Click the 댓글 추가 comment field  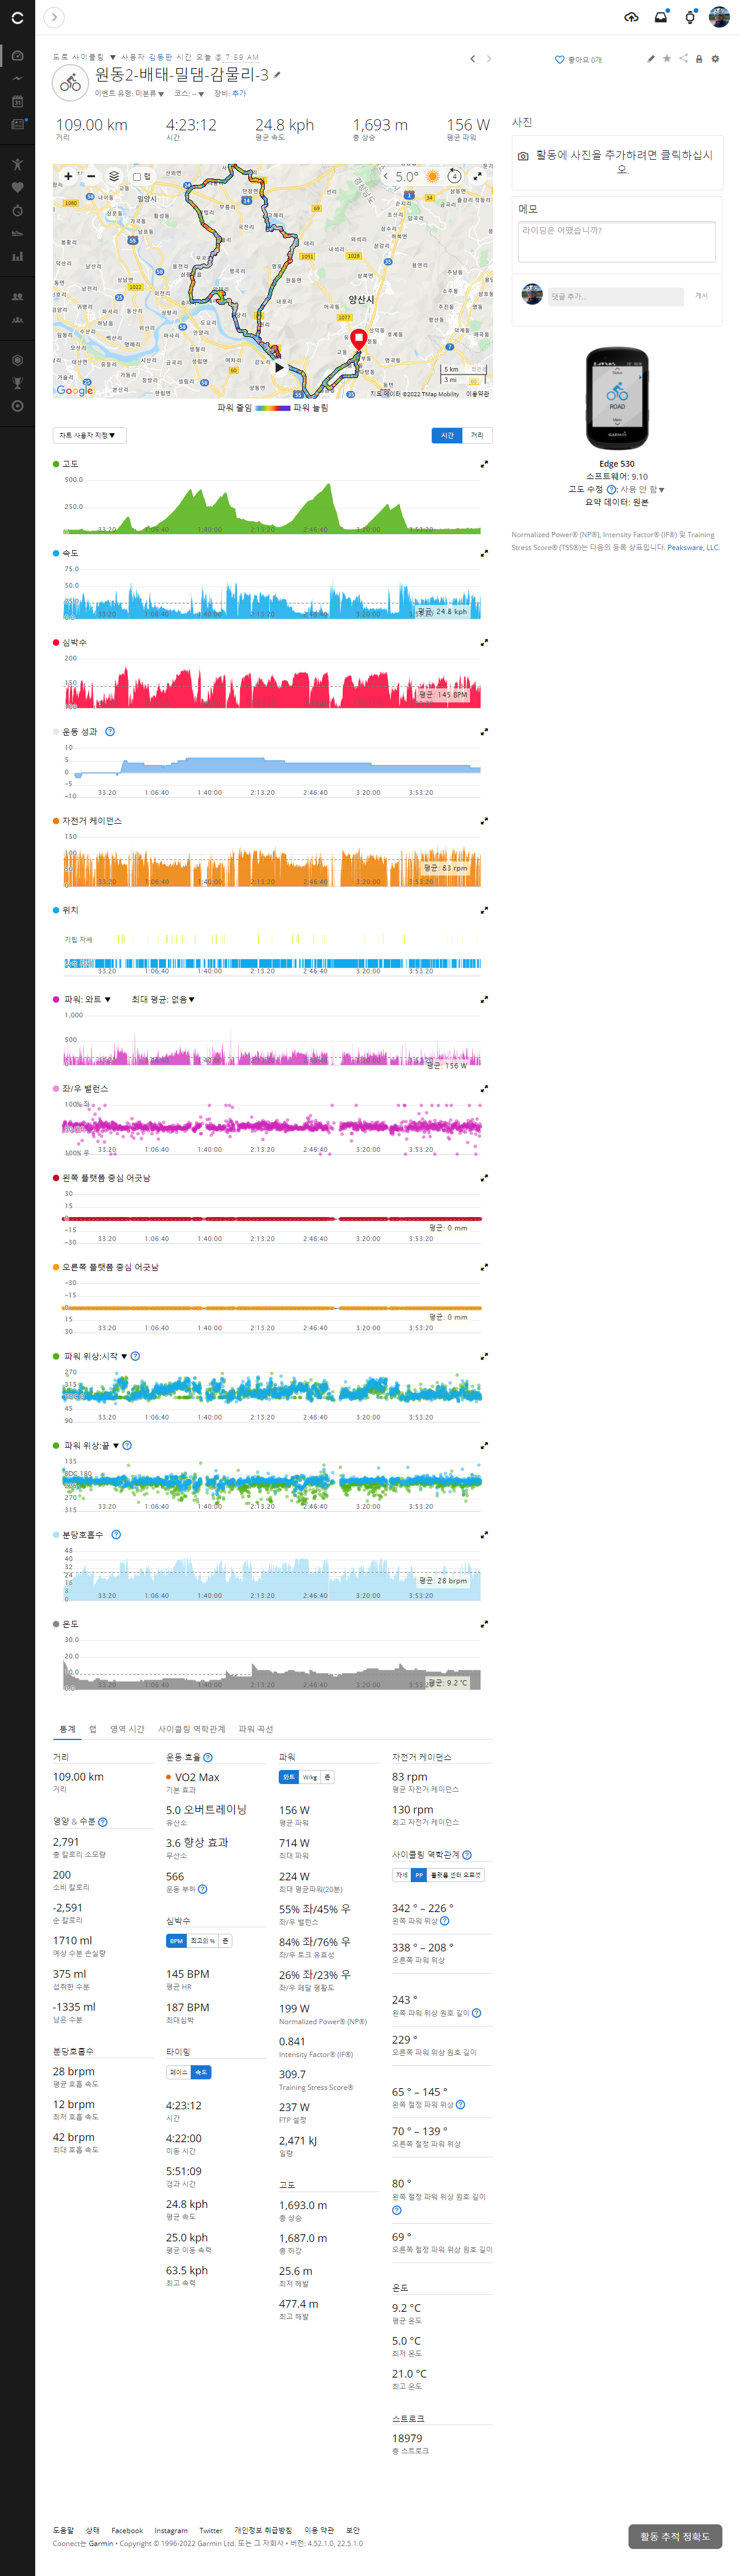615,296
